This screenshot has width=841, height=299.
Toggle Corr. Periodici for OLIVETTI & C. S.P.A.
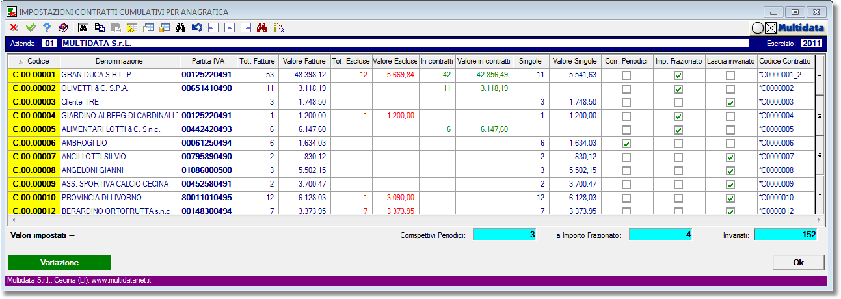pyautogui.click(x=626, y=89)
